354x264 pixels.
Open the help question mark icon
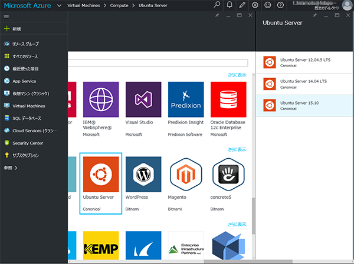pyautogui.click(x=280, y=5)
